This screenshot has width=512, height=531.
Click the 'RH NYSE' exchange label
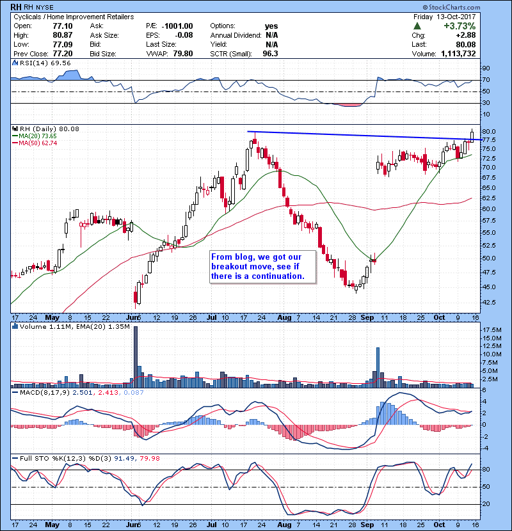coord(38,8)
